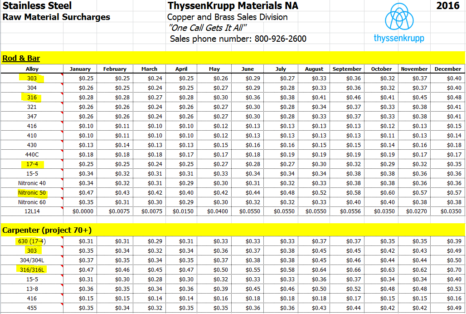Select the highlighted 303 alloy under Carpenter
This screenshot has height=314, width=466.
click(x=32, y=250)
